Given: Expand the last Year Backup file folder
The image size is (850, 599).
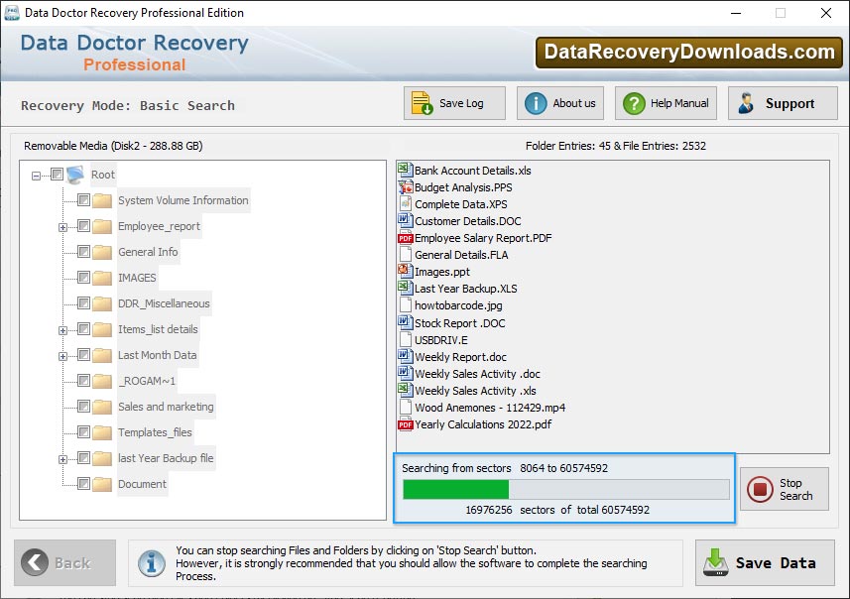Looking at the screenshot, I should (62, 459).
